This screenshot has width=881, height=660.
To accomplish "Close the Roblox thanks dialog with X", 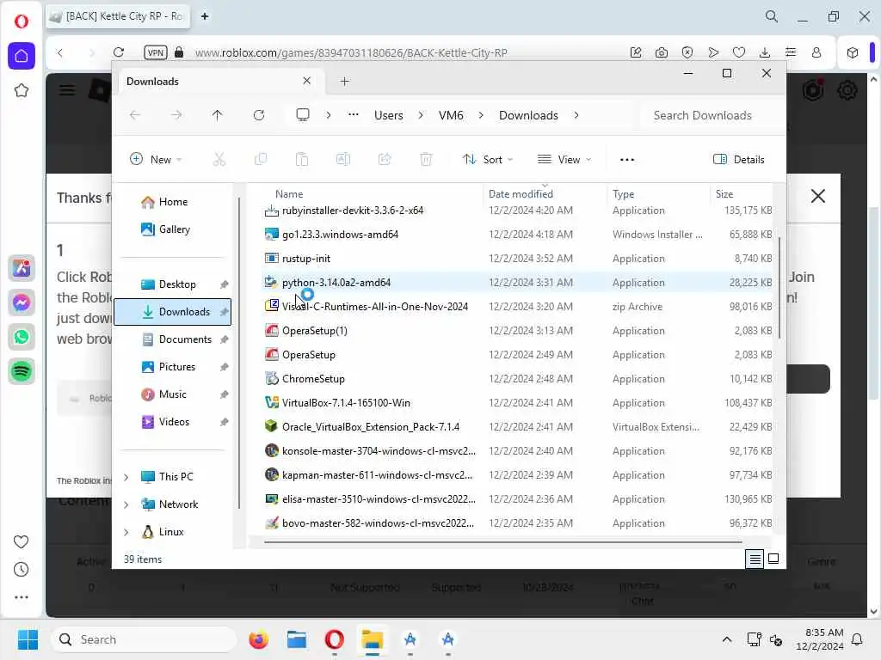I will tap(818, 196).
